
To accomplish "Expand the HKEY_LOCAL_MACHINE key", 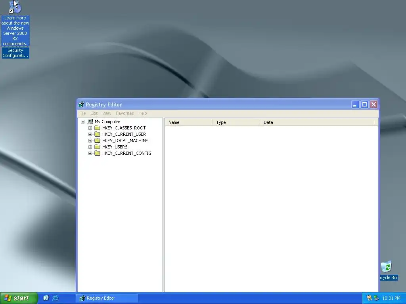I will (90, 141).
